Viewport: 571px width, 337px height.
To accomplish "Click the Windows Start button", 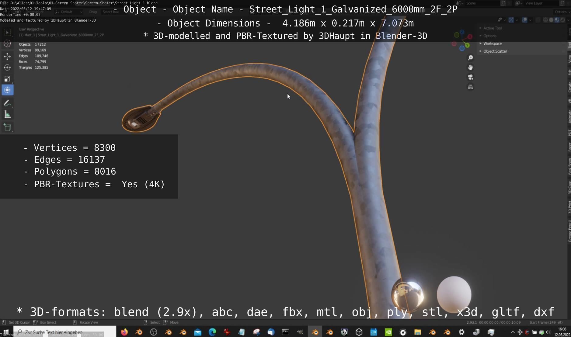I will point(6,332).
